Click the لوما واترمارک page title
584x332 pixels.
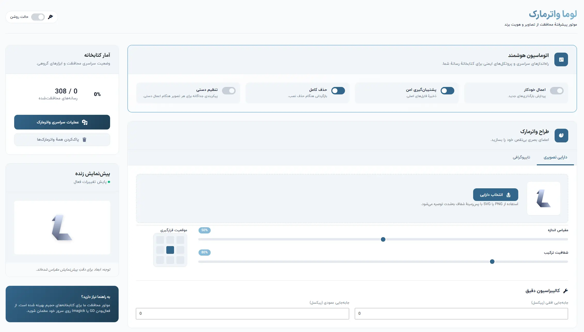[x=553, y=14]
